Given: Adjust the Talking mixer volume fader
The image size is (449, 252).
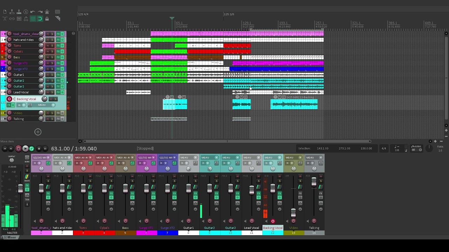Looking at the screenshot, I should click(314, 181).
